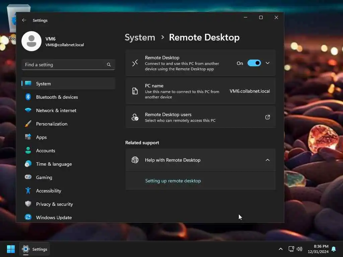Click the Remote Desktop arrows icon
Viewport: 343px width, 257px height.
click(135, 63)
